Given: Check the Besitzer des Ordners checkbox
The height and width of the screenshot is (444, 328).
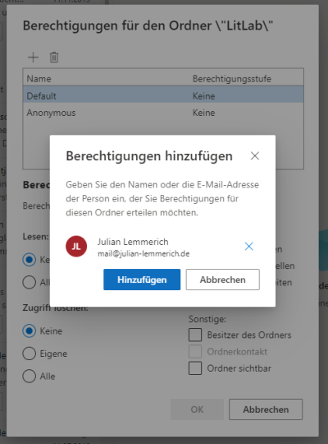Looking at the screenshot, I should click(x=195, y=335).
